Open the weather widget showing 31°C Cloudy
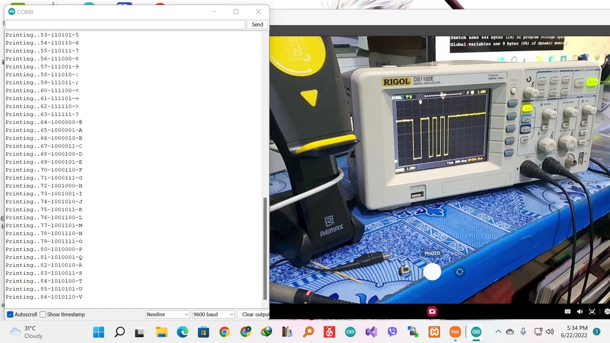Image resolution: width=610 pixels, height=343 pixels. [x=27, y=332]
